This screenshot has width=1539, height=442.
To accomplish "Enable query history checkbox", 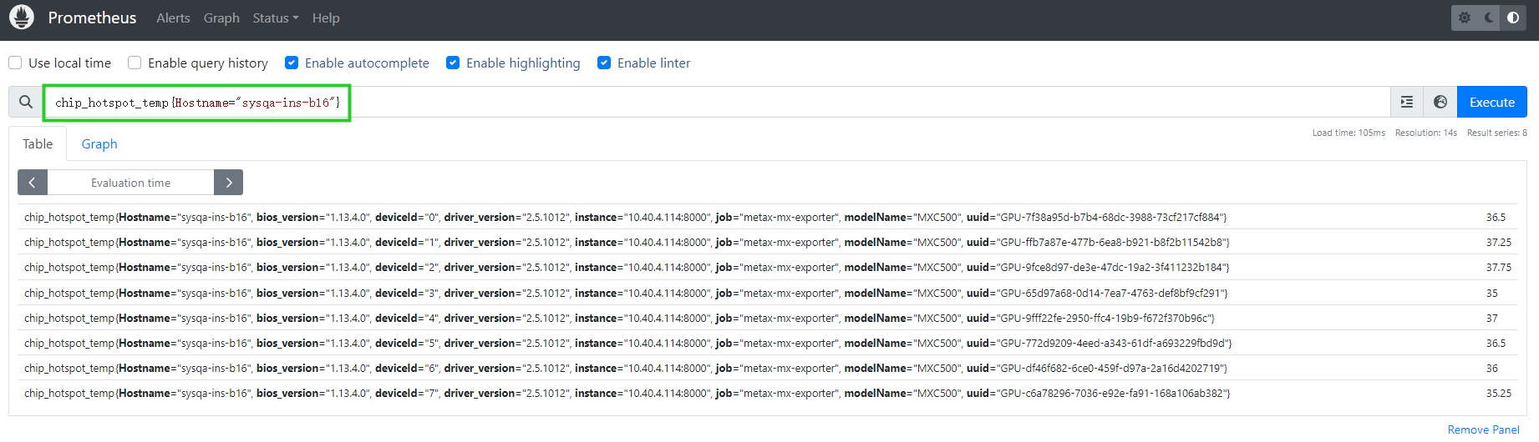I will pos(135,63).
